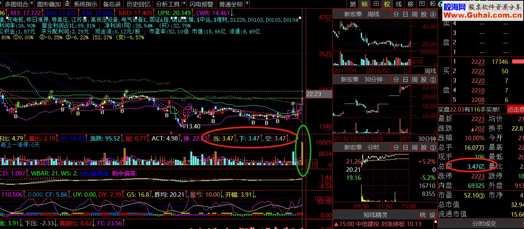
Task: Select the 线 draw line tool
Action: tap(399, 4)
